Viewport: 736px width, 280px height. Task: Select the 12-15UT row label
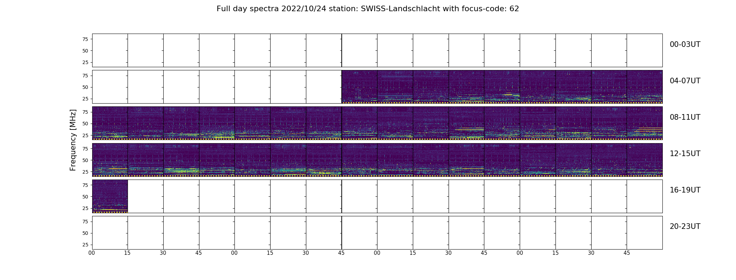(684, 154)
